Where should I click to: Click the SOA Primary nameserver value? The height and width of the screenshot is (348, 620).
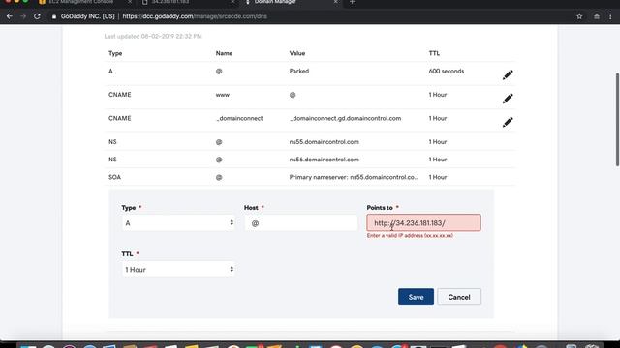coord(354,177)
